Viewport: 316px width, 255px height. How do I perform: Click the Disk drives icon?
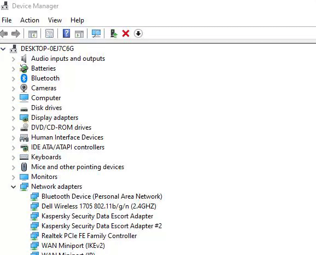(24, 109)
